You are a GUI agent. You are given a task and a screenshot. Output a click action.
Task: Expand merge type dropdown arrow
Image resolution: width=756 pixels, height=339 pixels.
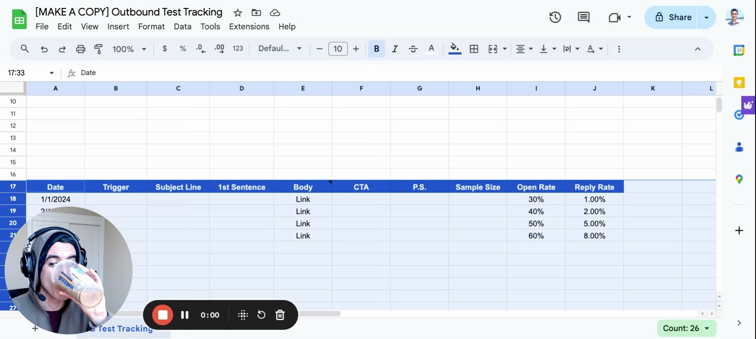[505, 48]
